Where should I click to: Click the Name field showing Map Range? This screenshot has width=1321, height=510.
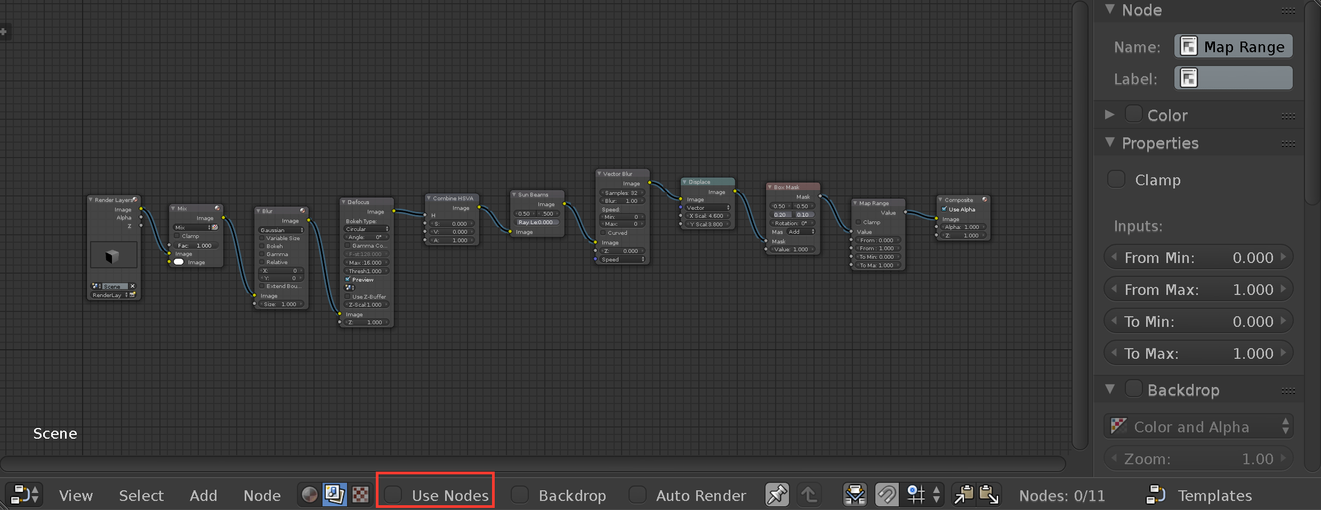coord(1234,46)
